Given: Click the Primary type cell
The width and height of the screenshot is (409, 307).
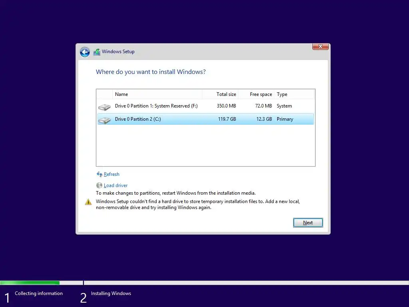Looking at the screenshot, I should [x=285, y=119].
